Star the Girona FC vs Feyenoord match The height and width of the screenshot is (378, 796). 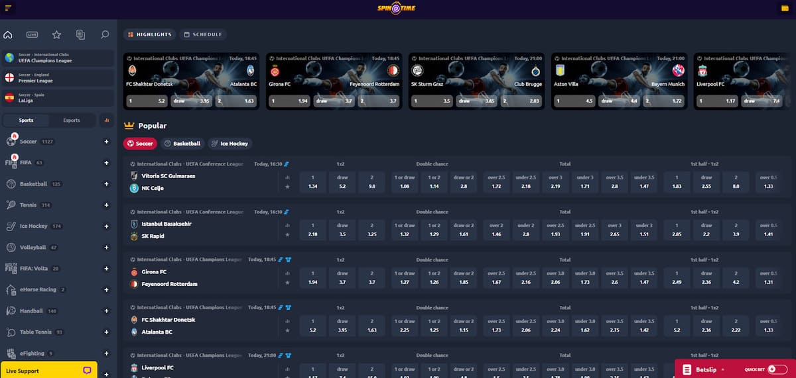pyautogui.click(x=287, y=283)
